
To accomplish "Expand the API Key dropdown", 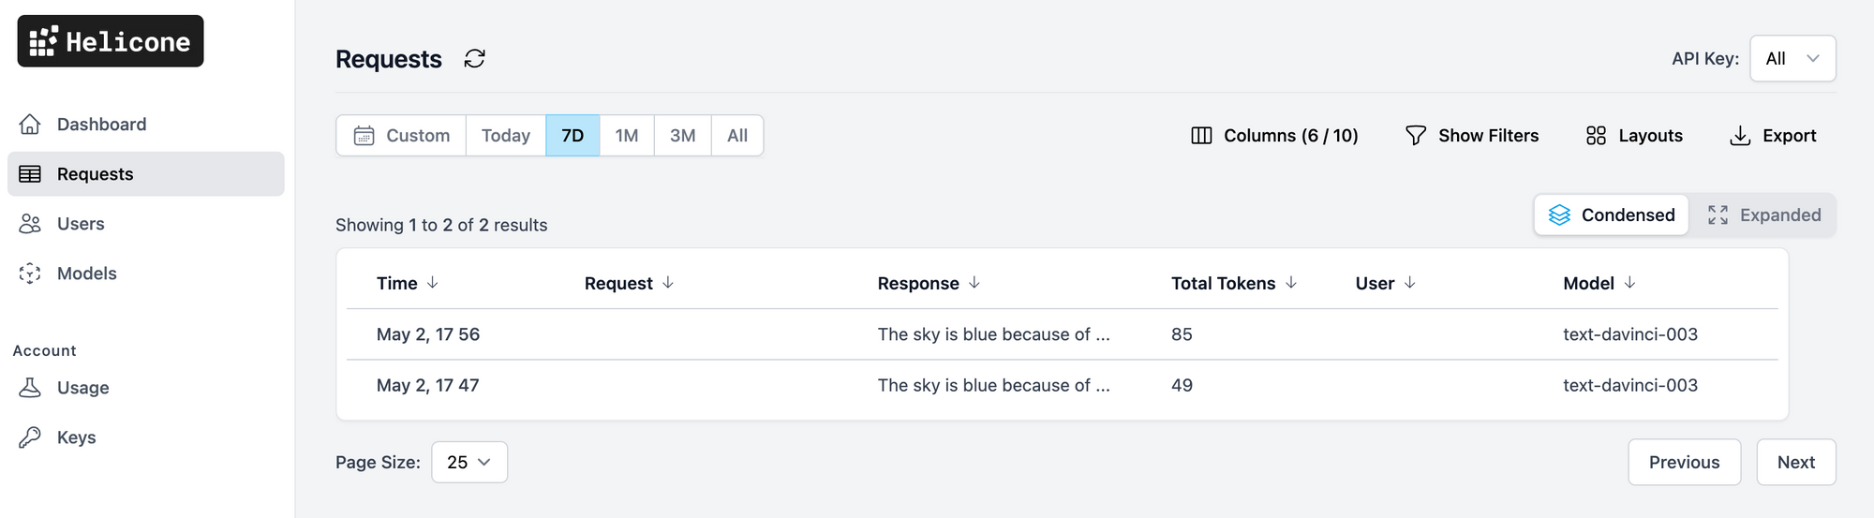I will [1792, 58].
